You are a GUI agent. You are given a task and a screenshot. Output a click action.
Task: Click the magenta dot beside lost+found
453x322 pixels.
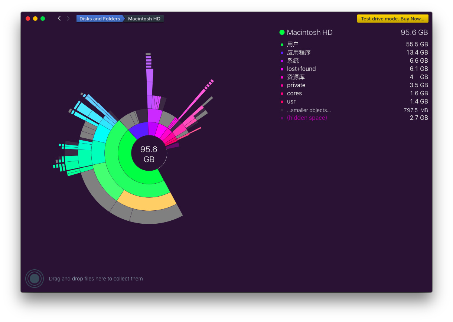coord(282,69)
